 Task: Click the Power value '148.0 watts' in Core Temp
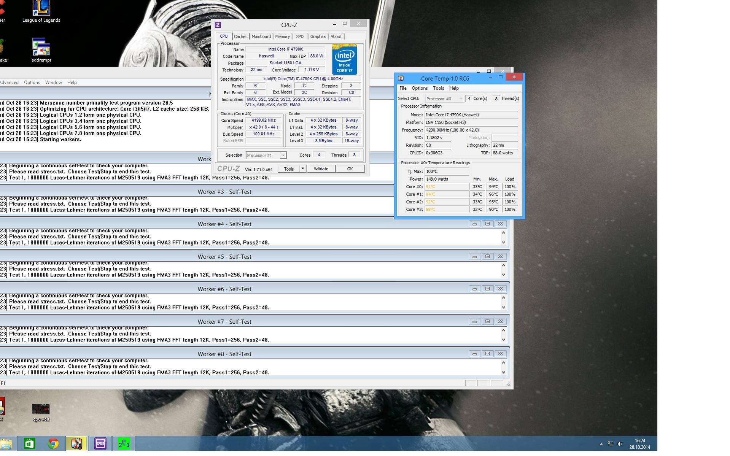(x=447, y=179)
